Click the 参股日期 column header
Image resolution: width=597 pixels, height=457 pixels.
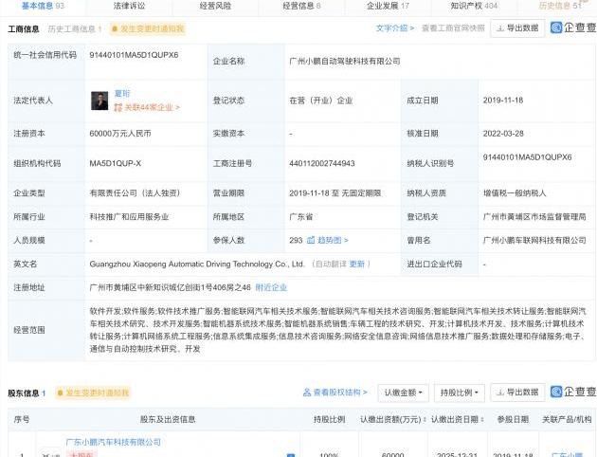pos(513,420)
